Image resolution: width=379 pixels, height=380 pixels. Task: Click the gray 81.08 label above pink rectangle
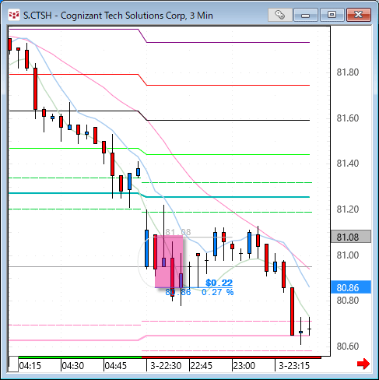pos(178,232)
